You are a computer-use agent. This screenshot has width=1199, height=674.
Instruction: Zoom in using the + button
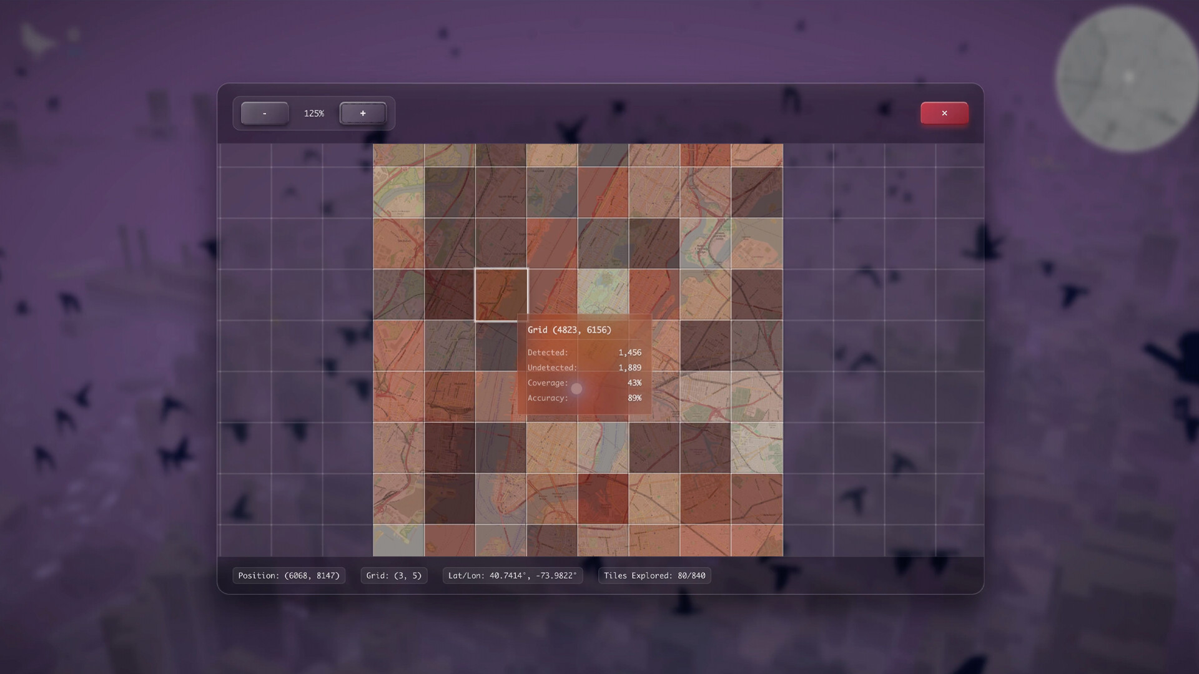tap(363, 113)
